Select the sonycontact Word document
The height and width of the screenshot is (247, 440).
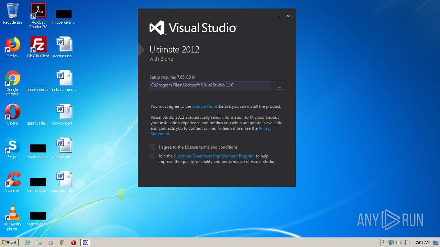[64, 115]
